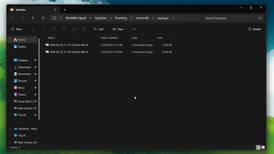Open Gallery in the navigation pane

[22, 47]
